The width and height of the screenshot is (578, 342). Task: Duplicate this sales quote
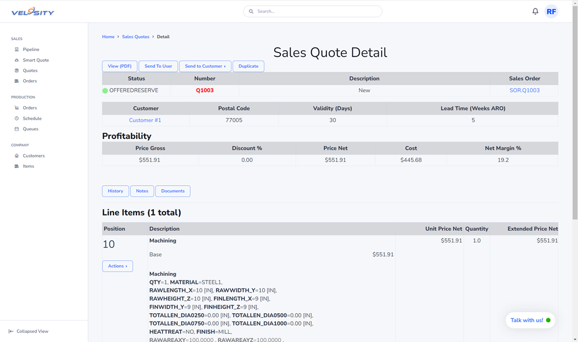pos(248,66)
